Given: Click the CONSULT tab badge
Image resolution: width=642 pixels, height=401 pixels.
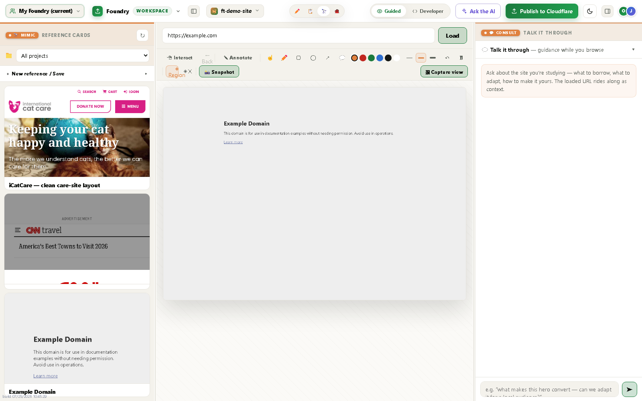Looking at the screenshot, I should pyautogui.click(x=501, y=33).
